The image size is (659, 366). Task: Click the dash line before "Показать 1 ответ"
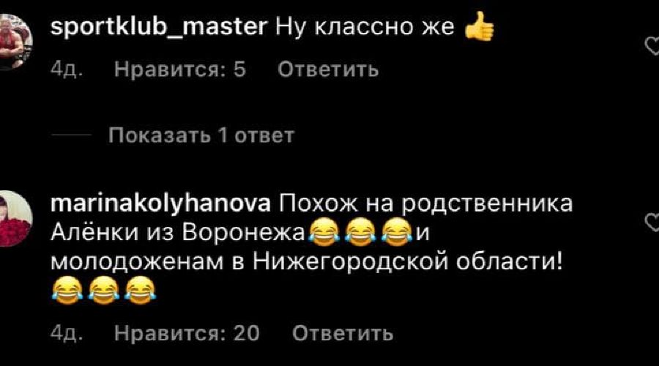coord(72,135)
